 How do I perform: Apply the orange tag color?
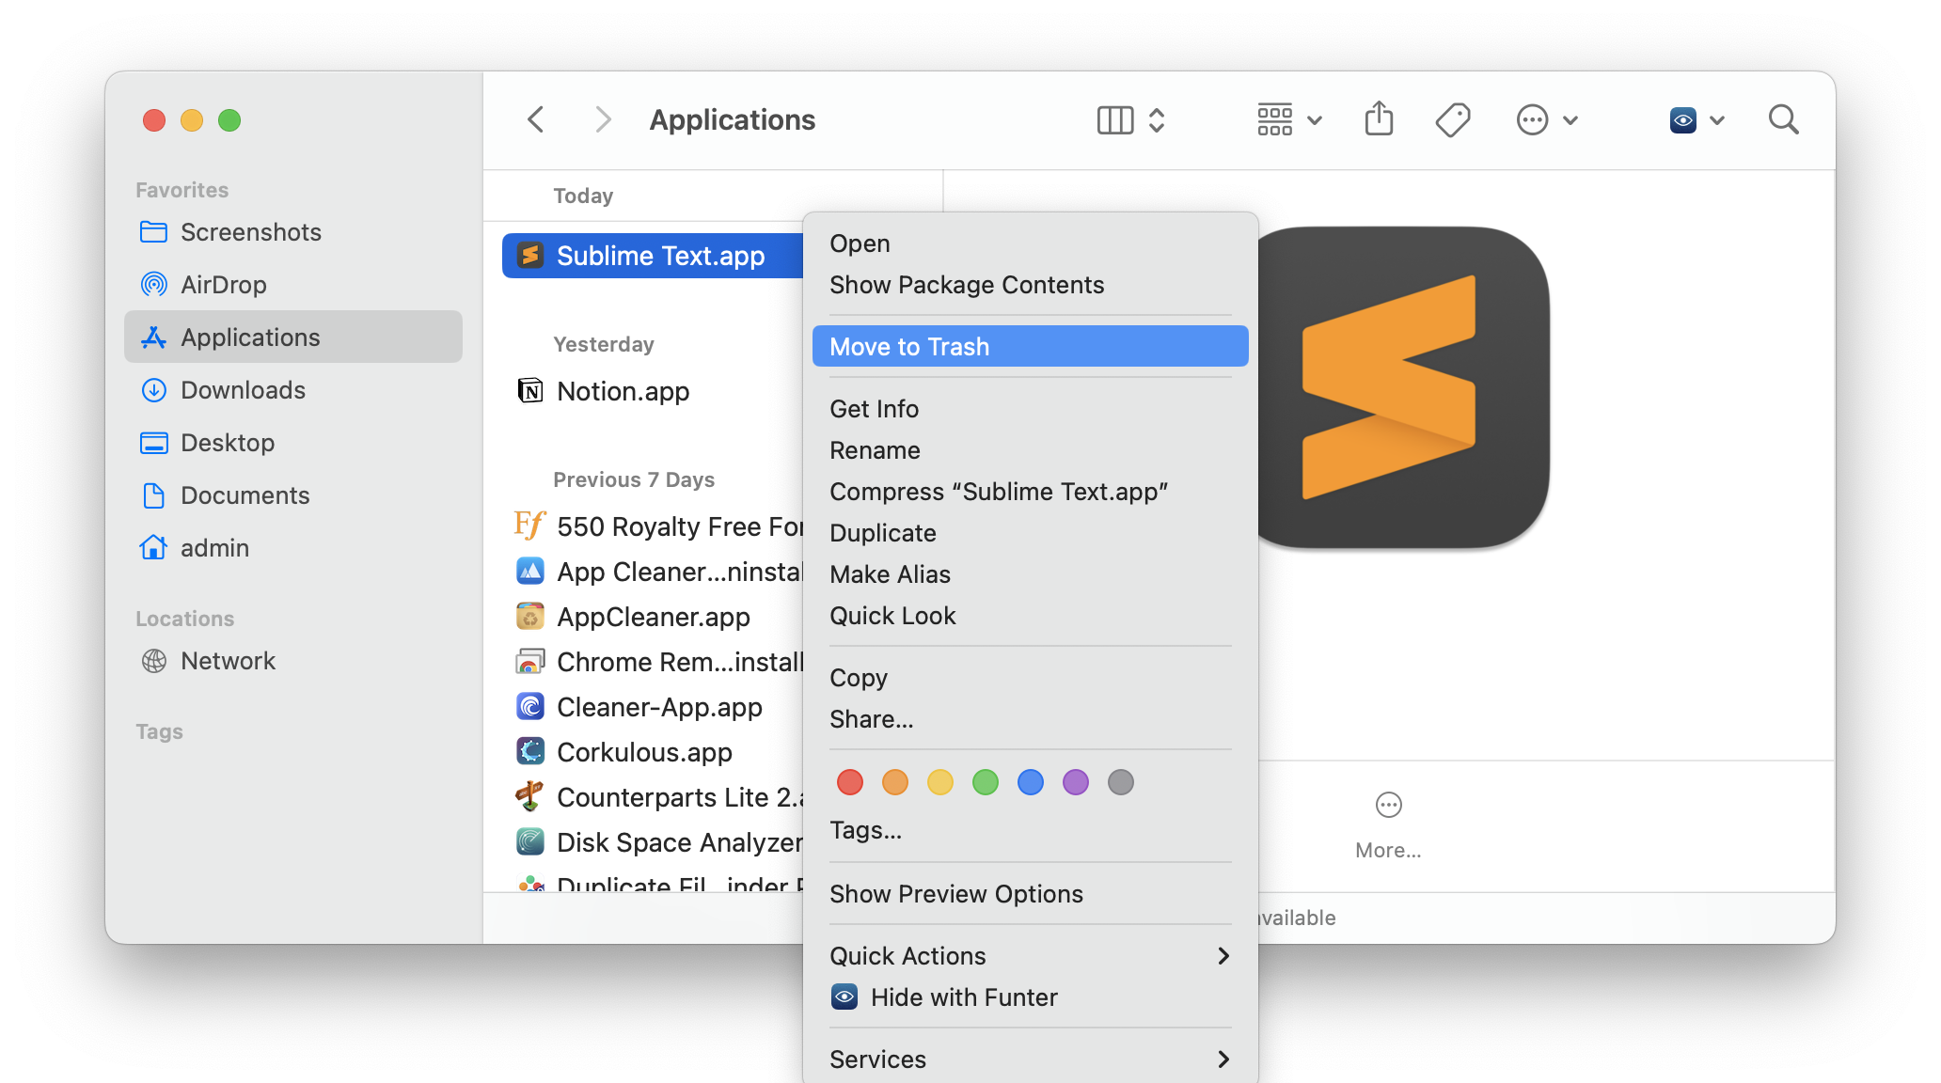(x=895, y=782)
